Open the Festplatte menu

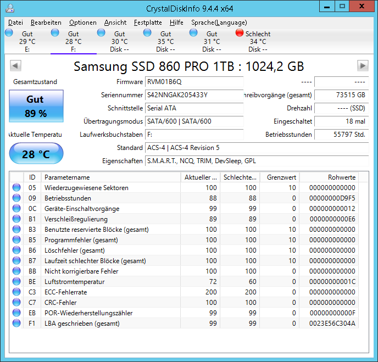point(148,23)
